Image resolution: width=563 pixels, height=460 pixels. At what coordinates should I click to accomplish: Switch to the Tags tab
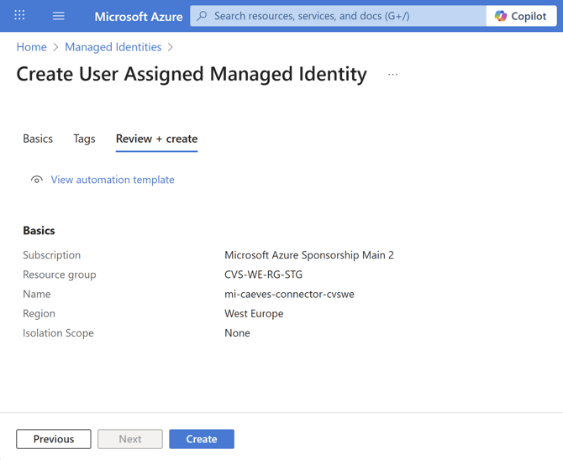(84, 139)
